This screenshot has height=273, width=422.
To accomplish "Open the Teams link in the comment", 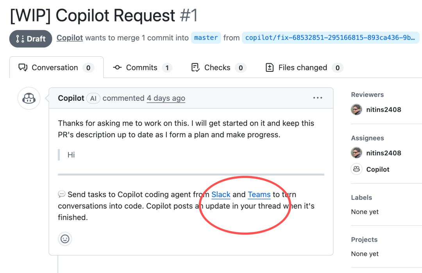I will [x=259, y=194].
